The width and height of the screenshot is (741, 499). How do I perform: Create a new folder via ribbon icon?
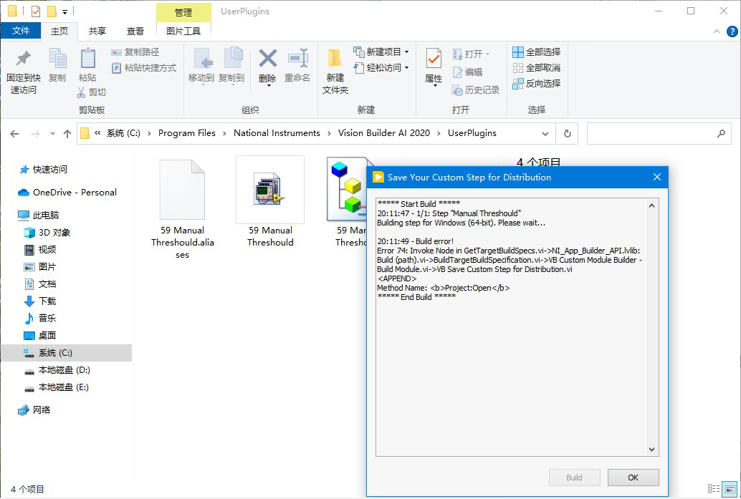[335, 59]
